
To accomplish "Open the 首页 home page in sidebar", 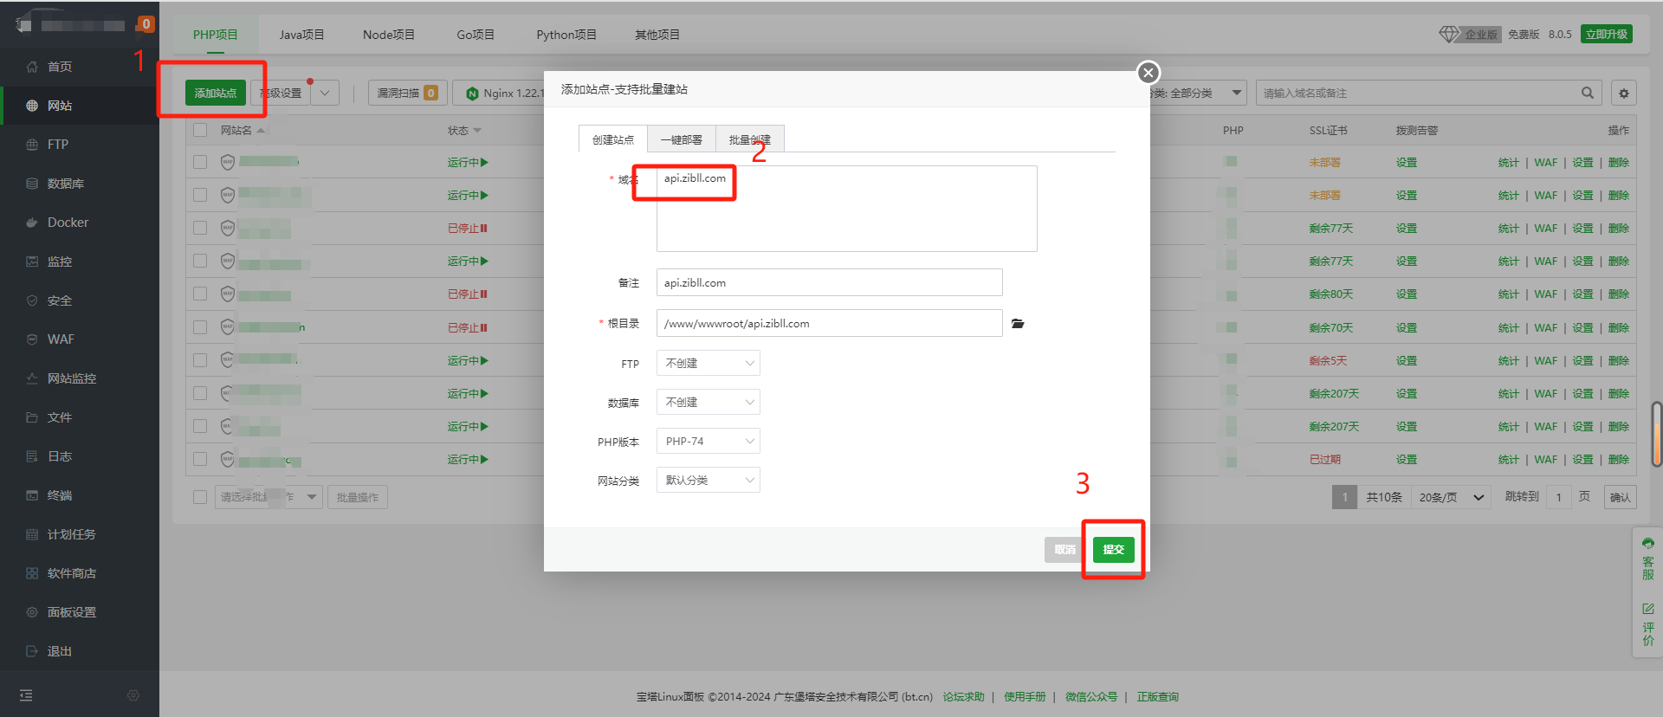I will 60,67.
